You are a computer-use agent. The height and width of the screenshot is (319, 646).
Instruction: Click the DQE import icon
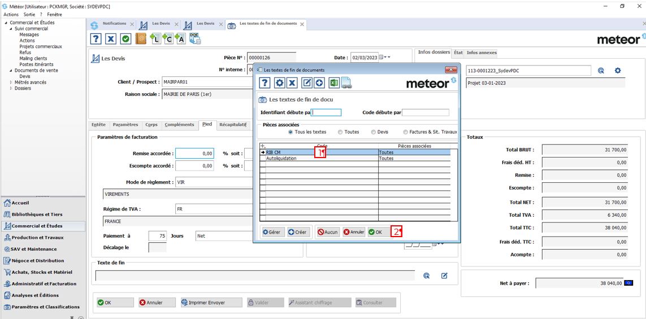(x=195, y=39)
